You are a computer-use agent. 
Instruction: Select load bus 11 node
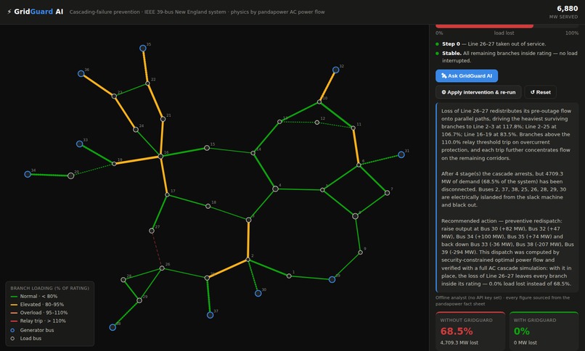(353, 128)
